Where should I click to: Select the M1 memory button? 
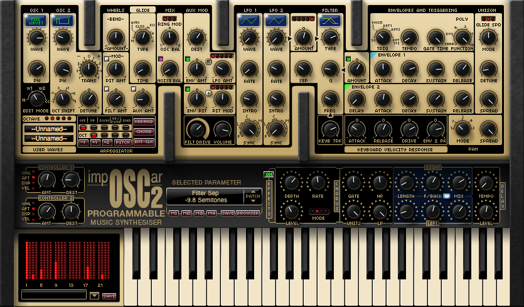(173, 213)
